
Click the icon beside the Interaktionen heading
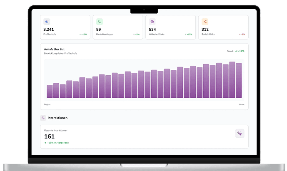[x=43, y=118]
